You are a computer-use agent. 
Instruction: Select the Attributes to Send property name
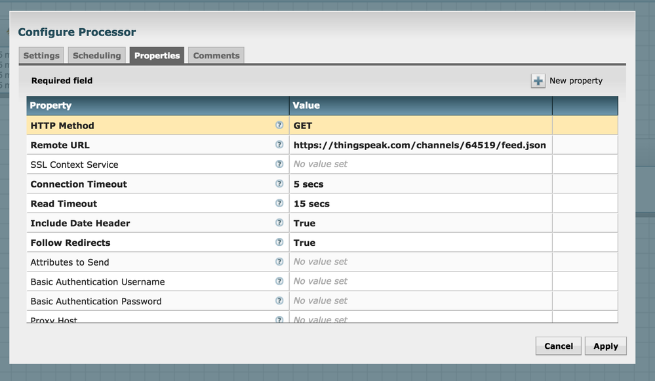click(x=69, y=262)
